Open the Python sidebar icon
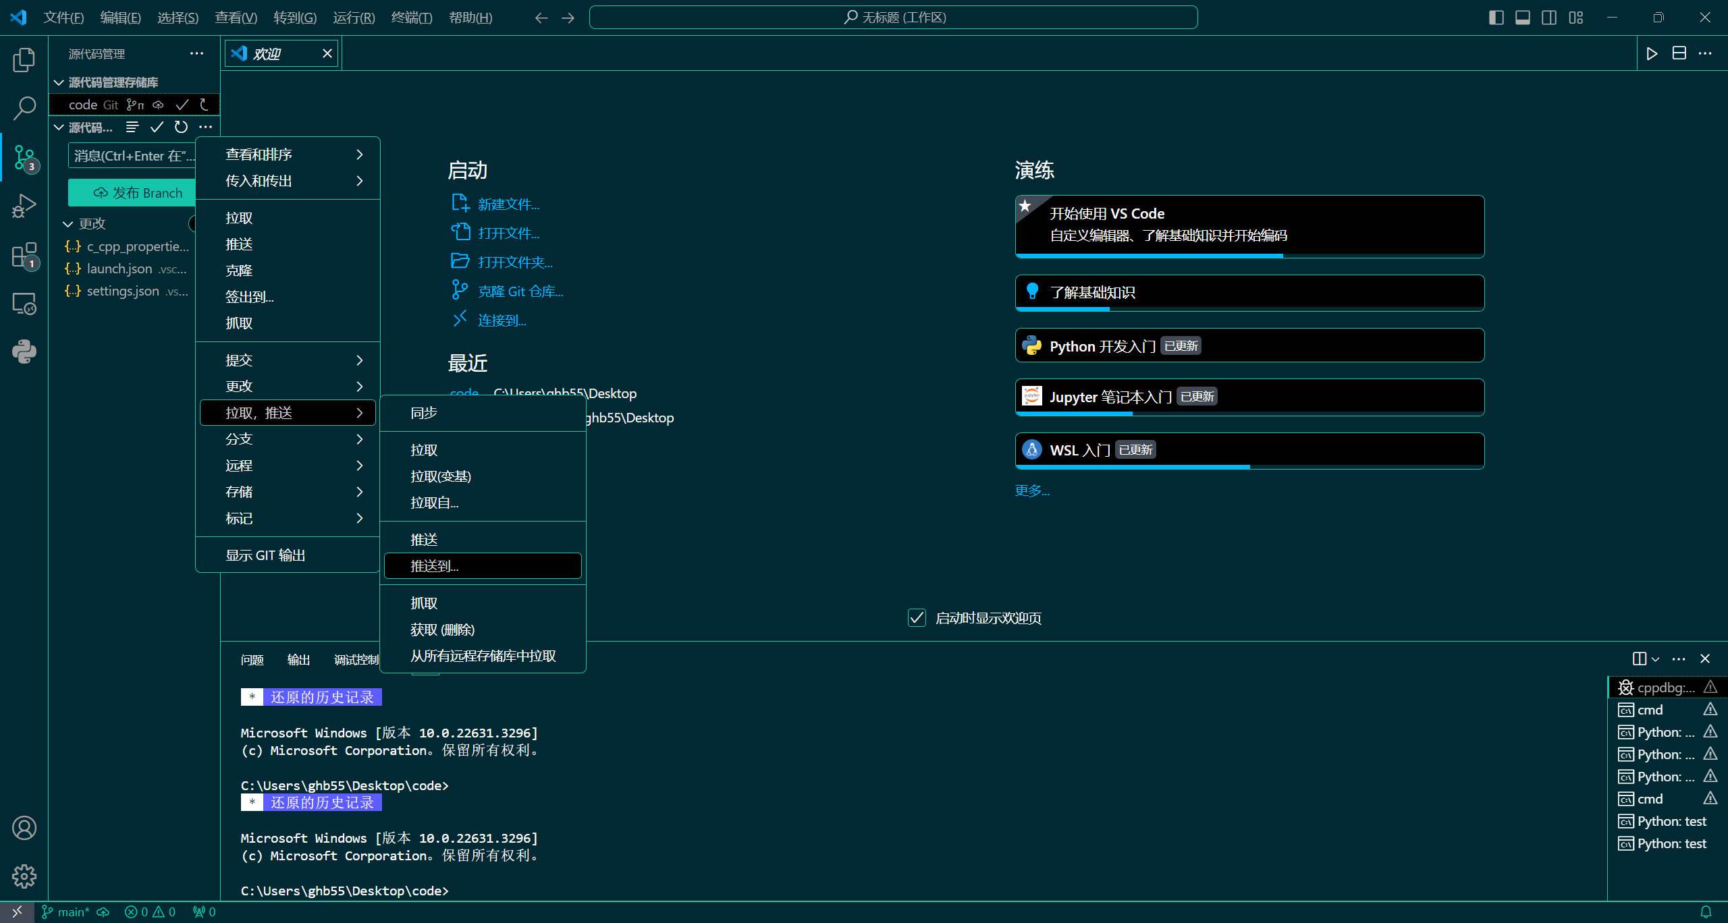The height and width of the screenshot is (923, 1728). [x=24, y=352]
